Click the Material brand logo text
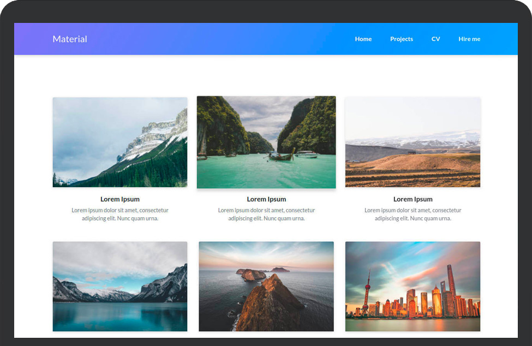 [70, 39]
